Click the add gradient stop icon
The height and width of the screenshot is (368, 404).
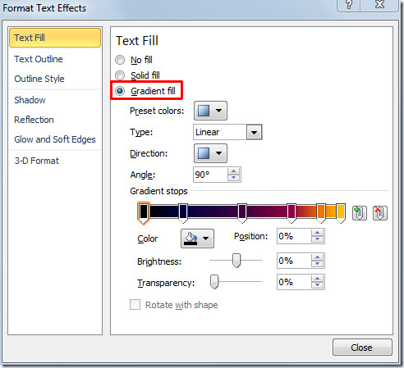click(x=359, y=213)
